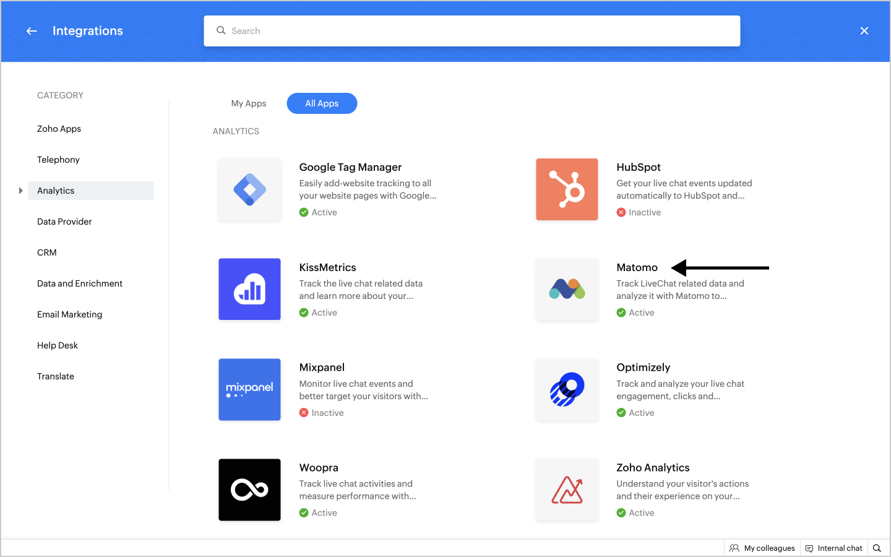This screenshot has width=891, height=557.
Task: Click the Internal chat label
Action: (840, 548)
